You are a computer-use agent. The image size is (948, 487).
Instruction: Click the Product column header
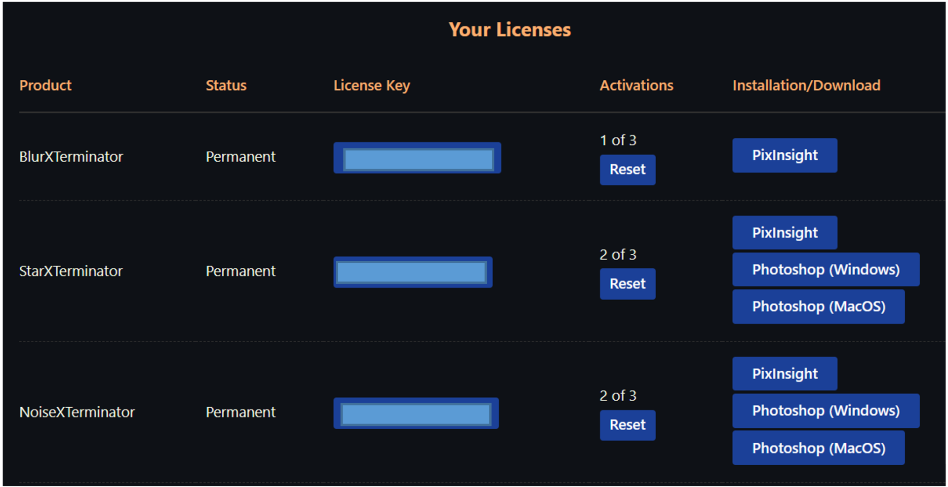click(x=45, y=85)
